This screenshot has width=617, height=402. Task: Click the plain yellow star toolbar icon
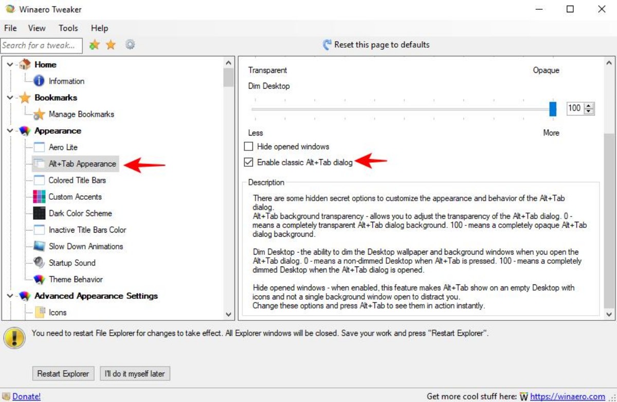pos(111,45)
